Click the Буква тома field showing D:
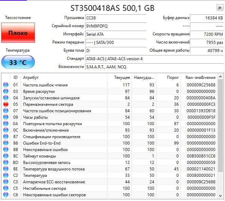This screenshot has width=225, height=201. click(116, 51)
